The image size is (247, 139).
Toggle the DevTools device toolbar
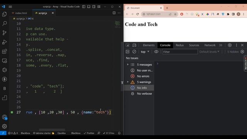pyautogui.click(x=134, y=45)
